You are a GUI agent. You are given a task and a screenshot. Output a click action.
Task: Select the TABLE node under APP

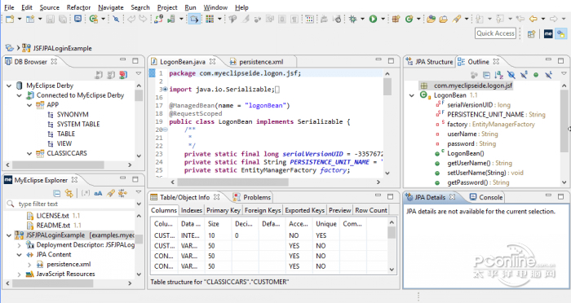(x=66, y=134)
